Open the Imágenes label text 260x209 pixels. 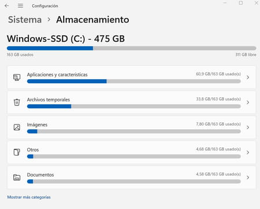point(37,125)
